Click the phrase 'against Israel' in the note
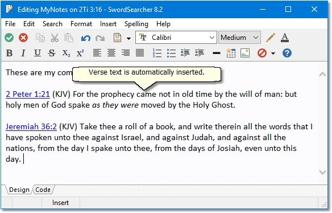Image resolution: width=332 pixels, height=213 pixels. point(116,137)
